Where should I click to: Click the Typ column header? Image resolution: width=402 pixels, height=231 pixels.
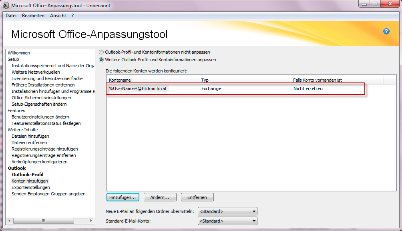tap(245, 80)
